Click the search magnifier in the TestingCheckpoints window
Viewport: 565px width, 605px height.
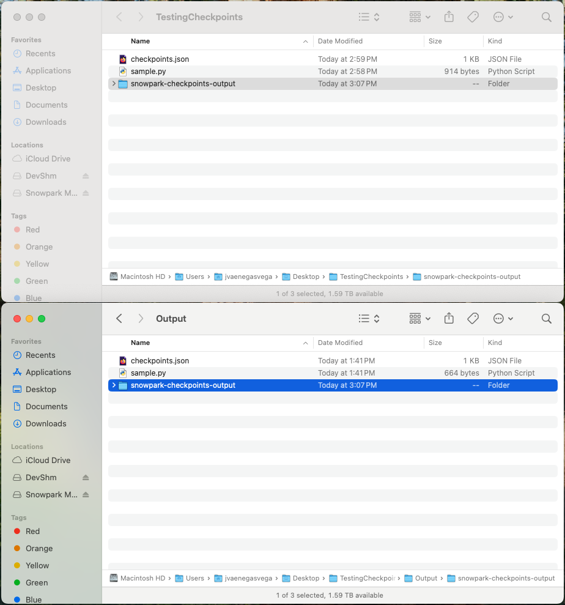pos(546,17)
